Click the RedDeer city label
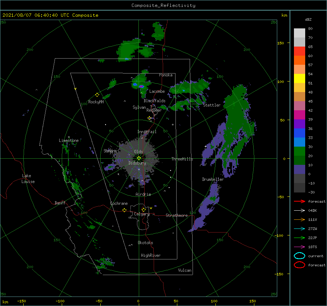This screenshot has width=327, height=306. click(x=154, y=110)
